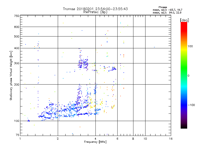Click the 500 tick on the height axis
201x151 pixels.
pos(17,36)
